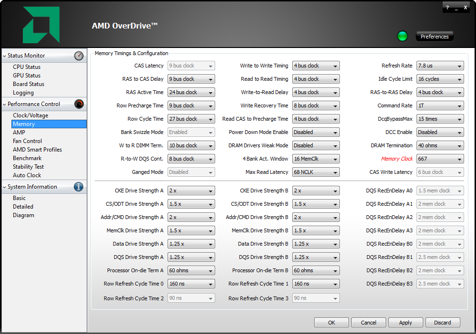Open CPU Status page
This screenshot has height=334, width=476.
coord(27,67)
